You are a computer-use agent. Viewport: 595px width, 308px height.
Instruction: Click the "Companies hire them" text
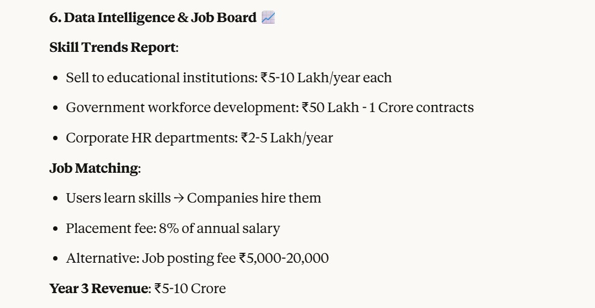tap(254, 198)
